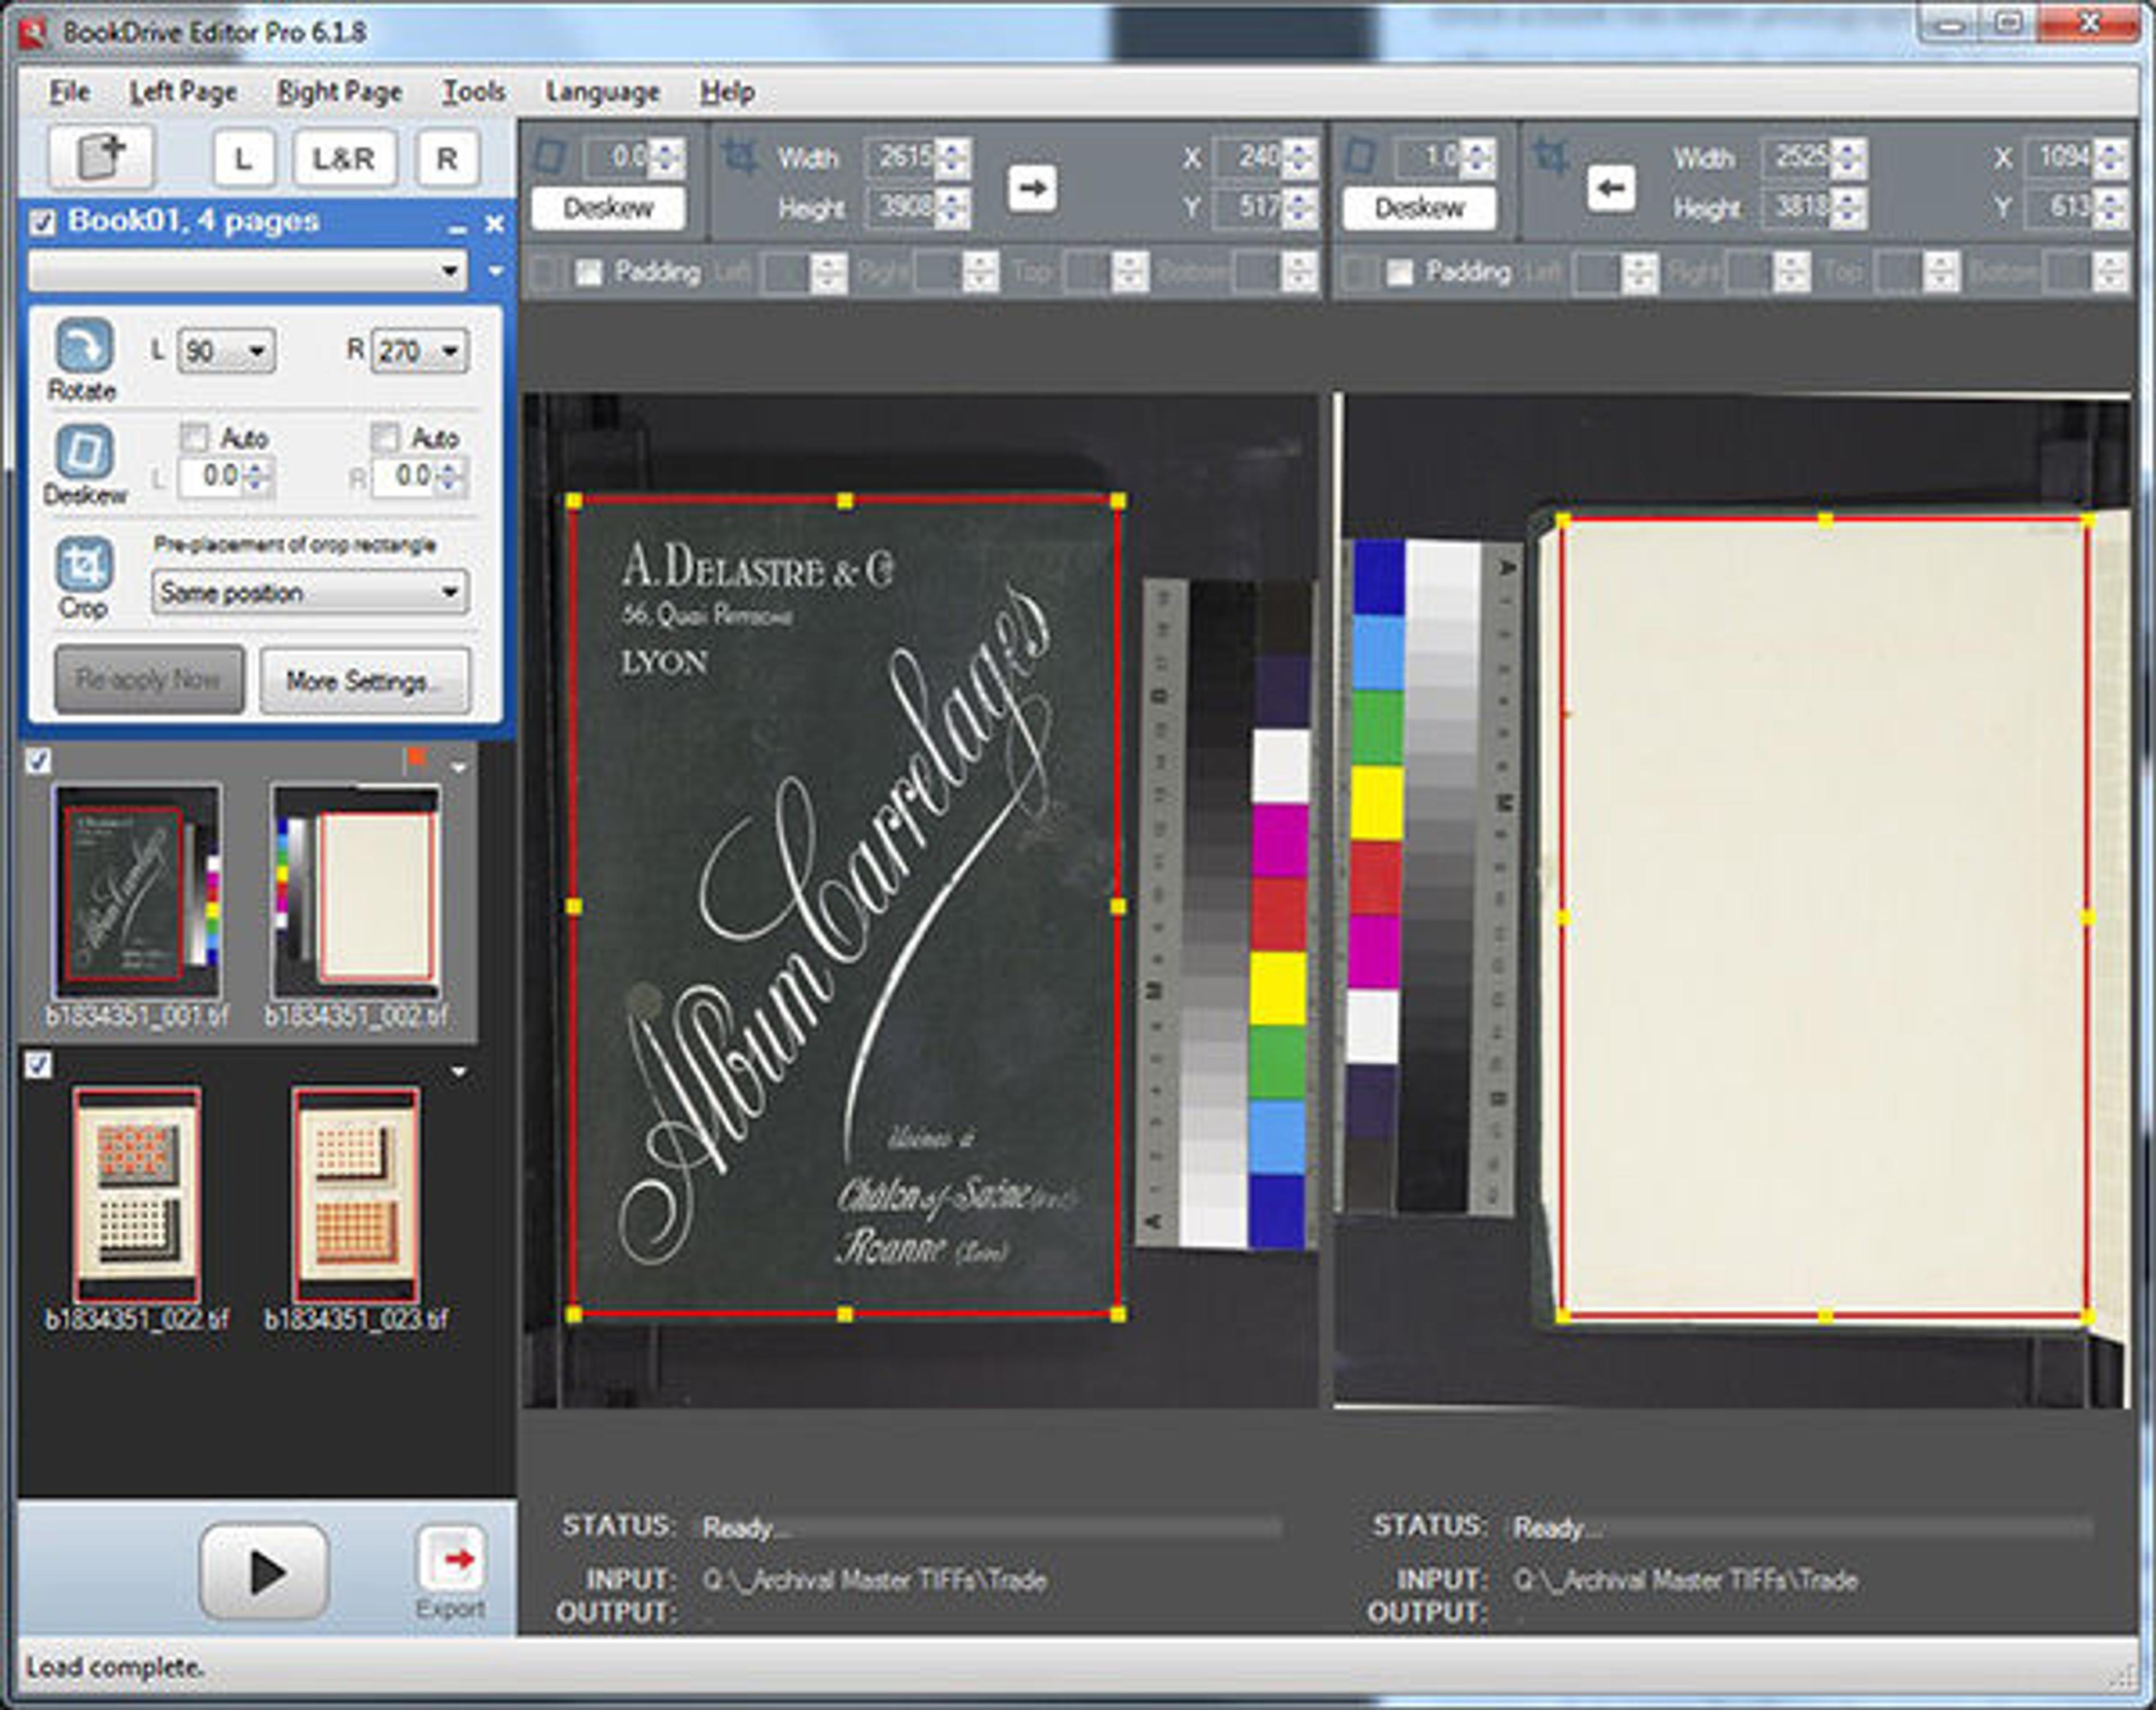The height and width of the screenshot is (1710, 2156).
Task: Click the left page Deskew button
Action: (x=608, y=208)
